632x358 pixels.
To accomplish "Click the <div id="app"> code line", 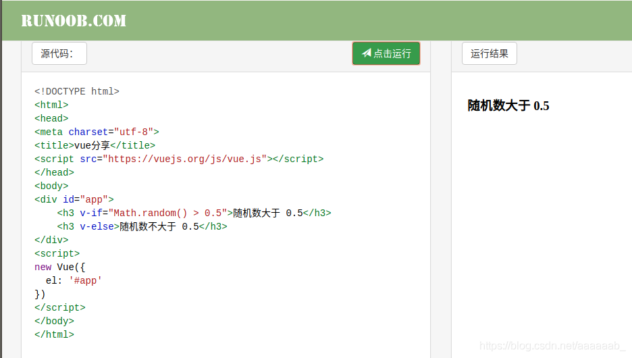I will tap(74, 199).
